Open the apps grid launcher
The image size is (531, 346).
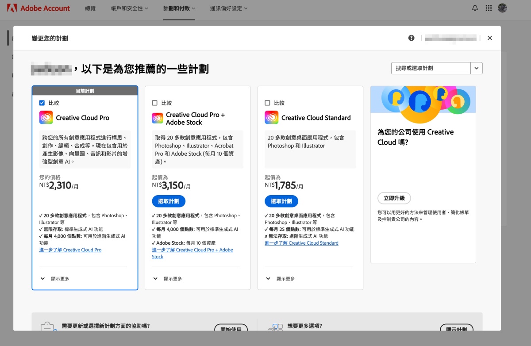click(489, 8)
